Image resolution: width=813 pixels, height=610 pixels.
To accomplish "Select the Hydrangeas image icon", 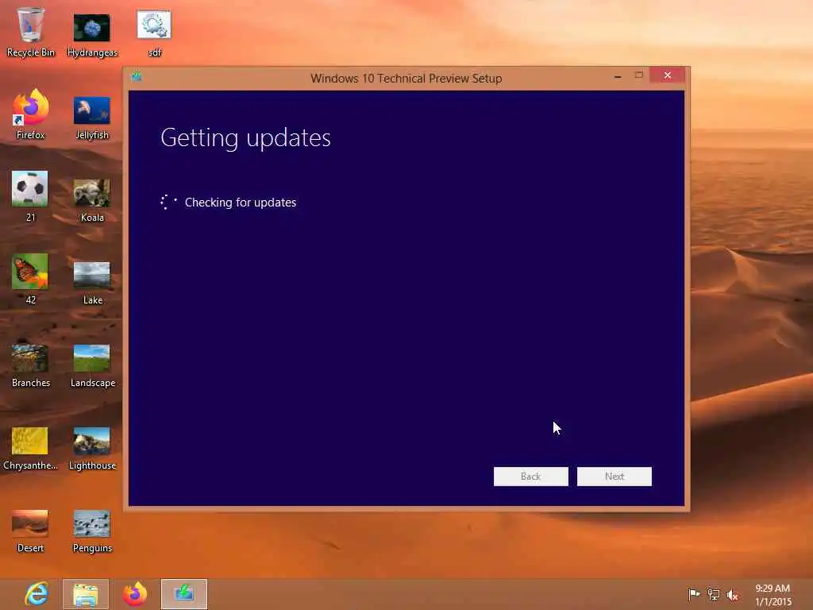I will 92,34.
